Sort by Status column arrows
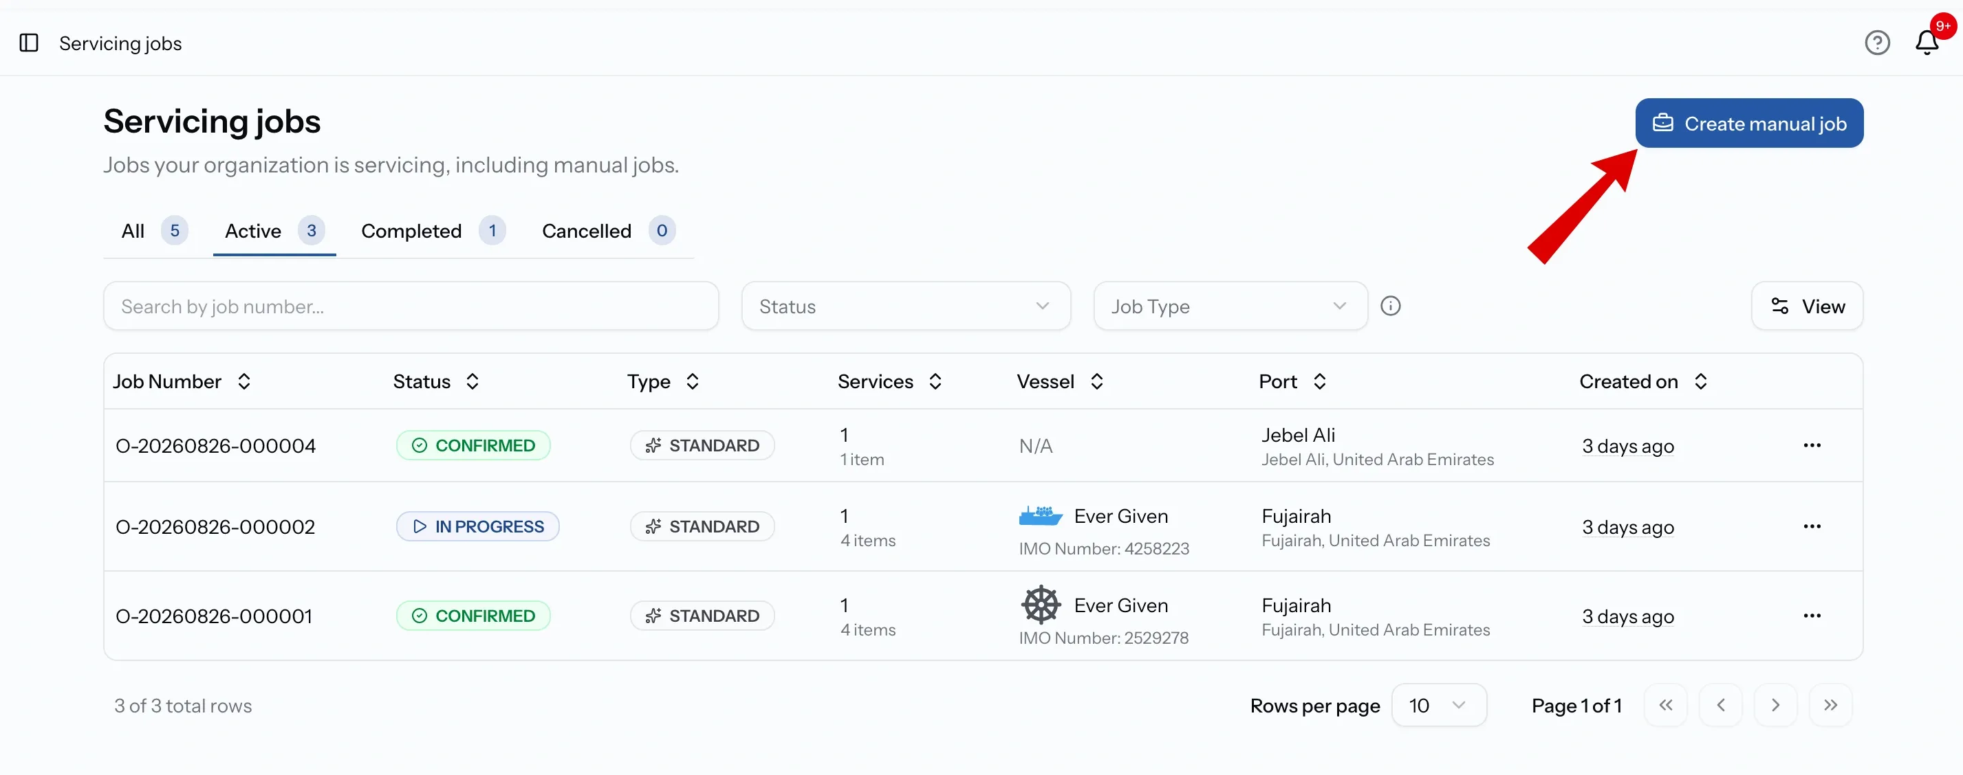 pyautogui.click(x=473, y=381)
